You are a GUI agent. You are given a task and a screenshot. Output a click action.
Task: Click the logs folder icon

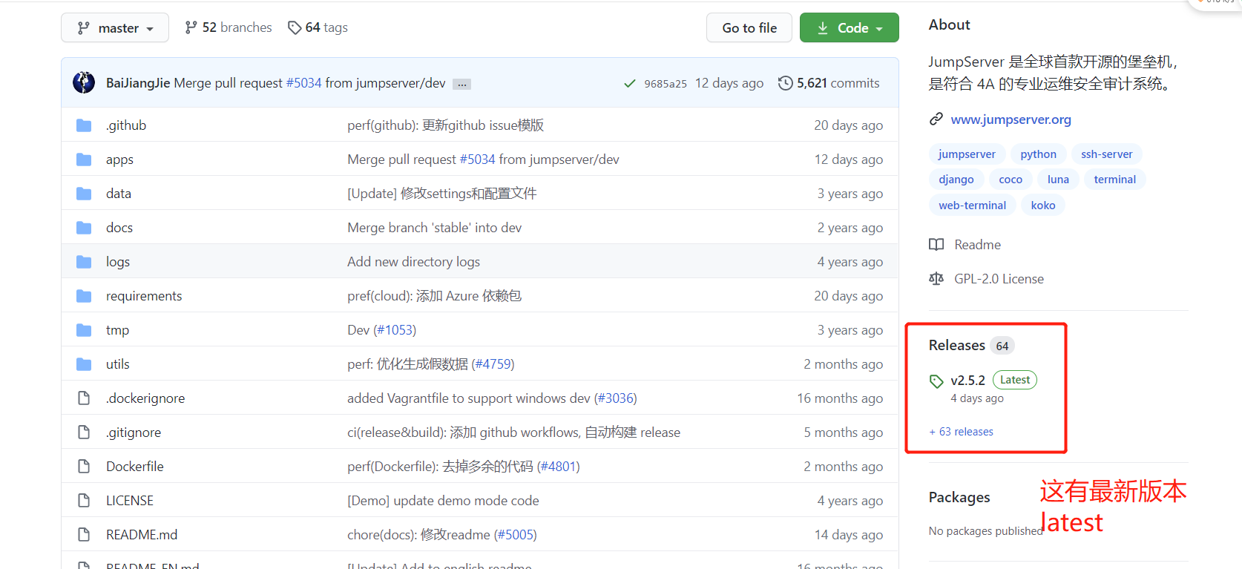click(x=84, y=262)
